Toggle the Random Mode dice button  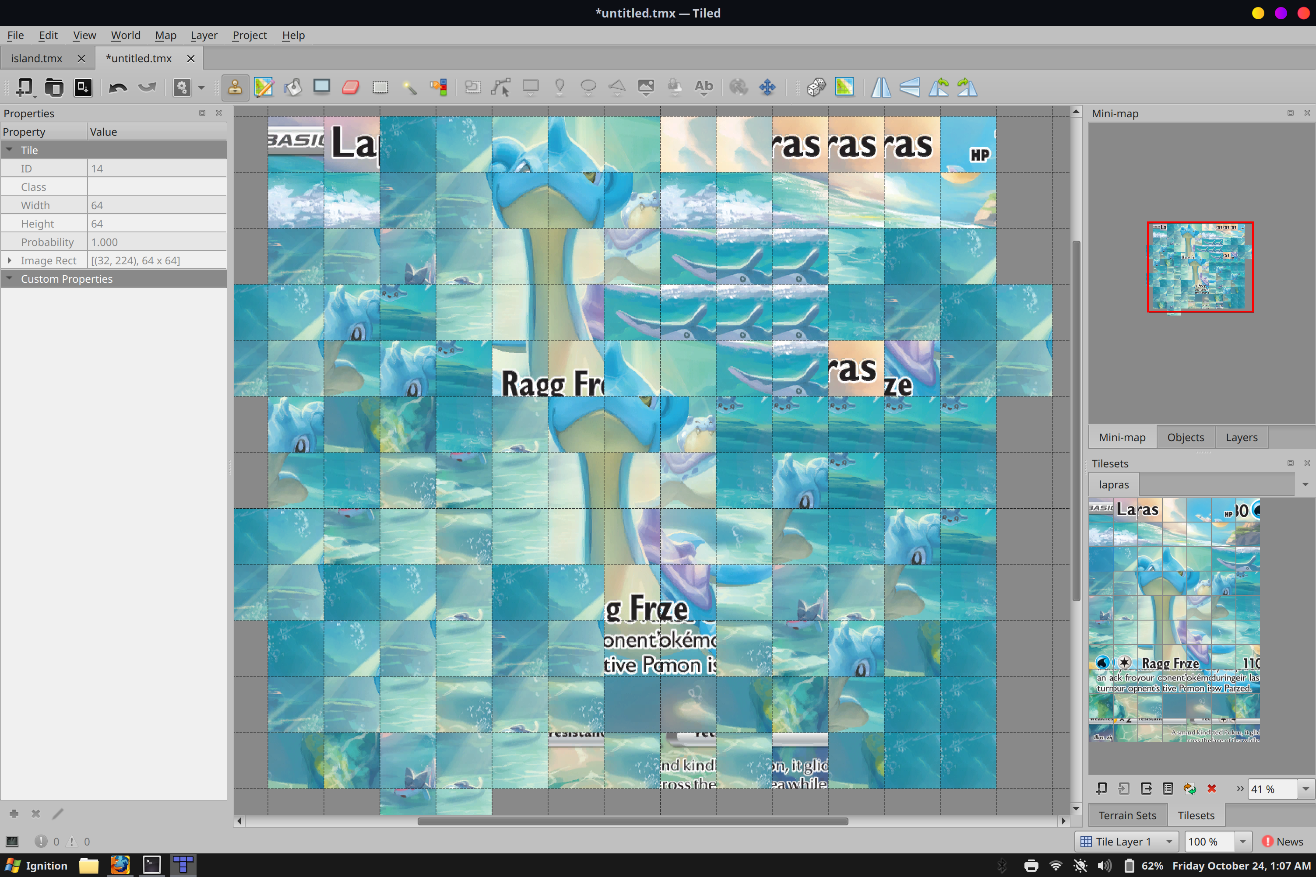coord(816,87)
